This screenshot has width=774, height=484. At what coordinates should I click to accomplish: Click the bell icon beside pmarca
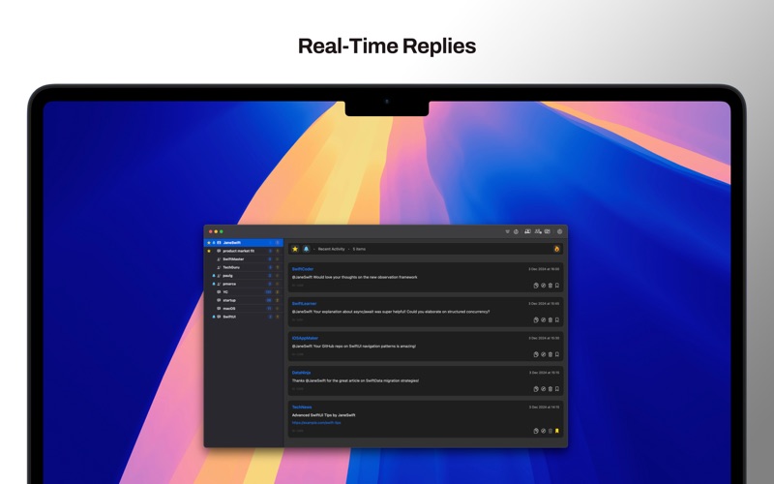(x=214, y=284)
